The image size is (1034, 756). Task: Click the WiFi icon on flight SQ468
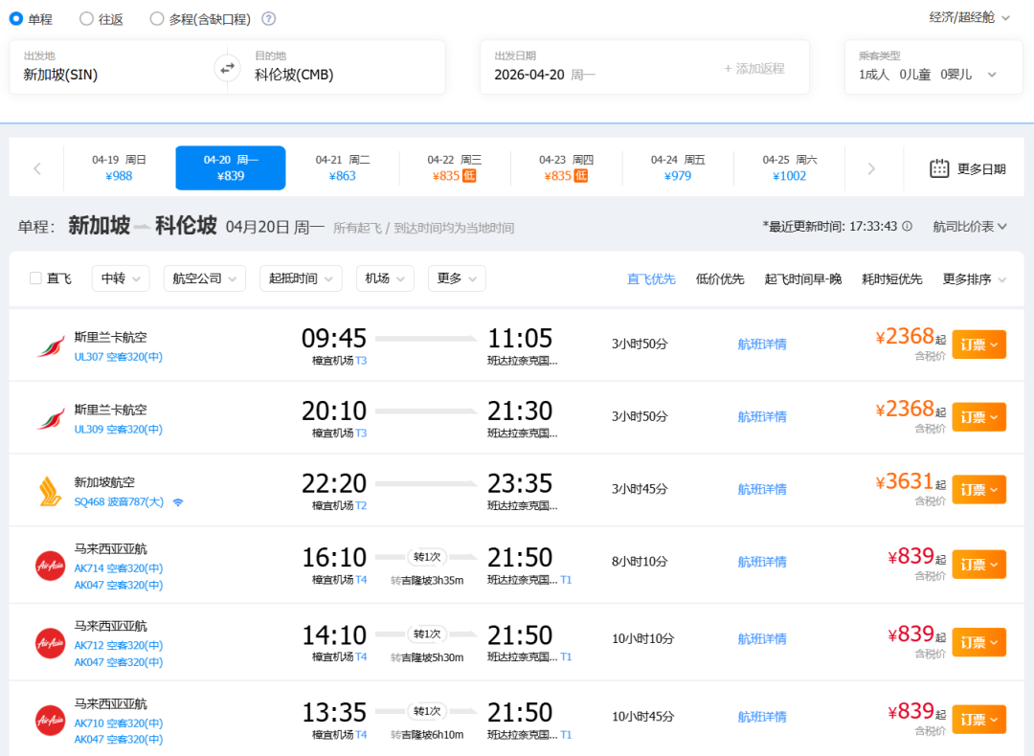click(x=178, y=502)
